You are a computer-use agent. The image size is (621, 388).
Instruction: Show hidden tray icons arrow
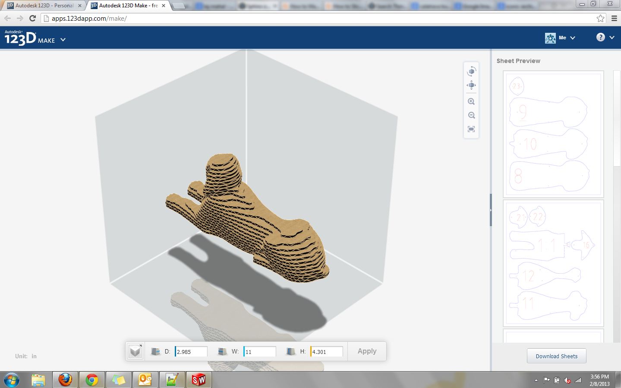point(536,381)
